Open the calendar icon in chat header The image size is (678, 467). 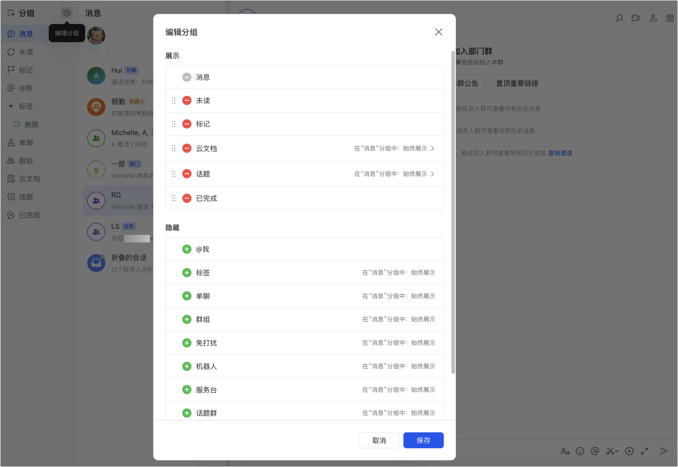(670, 18)
